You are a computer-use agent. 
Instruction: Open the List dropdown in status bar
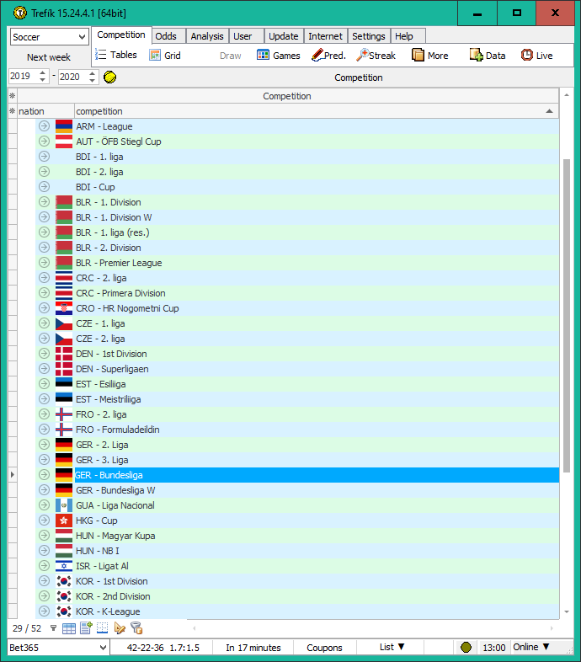pyautogui.click(x=392, y=648)
